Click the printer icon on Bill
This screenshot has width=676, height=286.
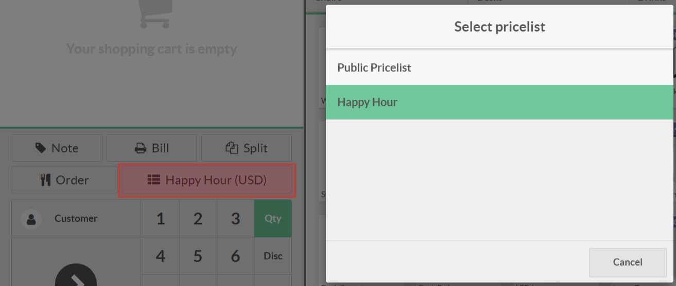tap(140, 149)
